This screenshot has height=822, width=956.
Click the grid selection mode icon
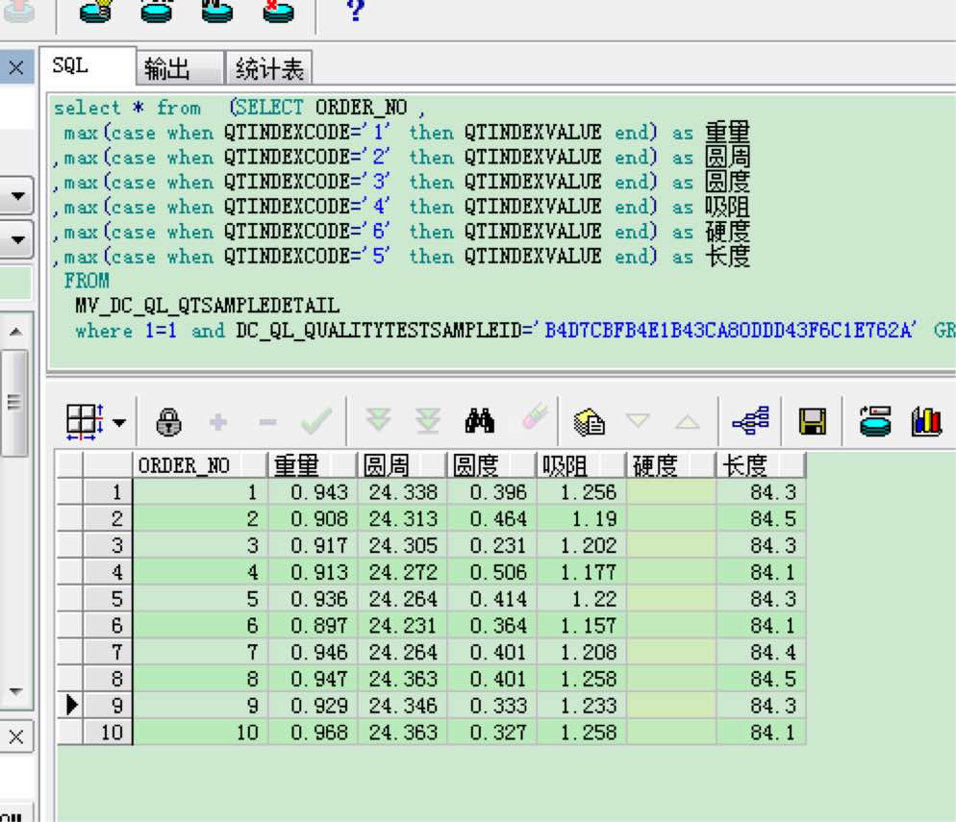pyautogui.click(x=84, y=422)
